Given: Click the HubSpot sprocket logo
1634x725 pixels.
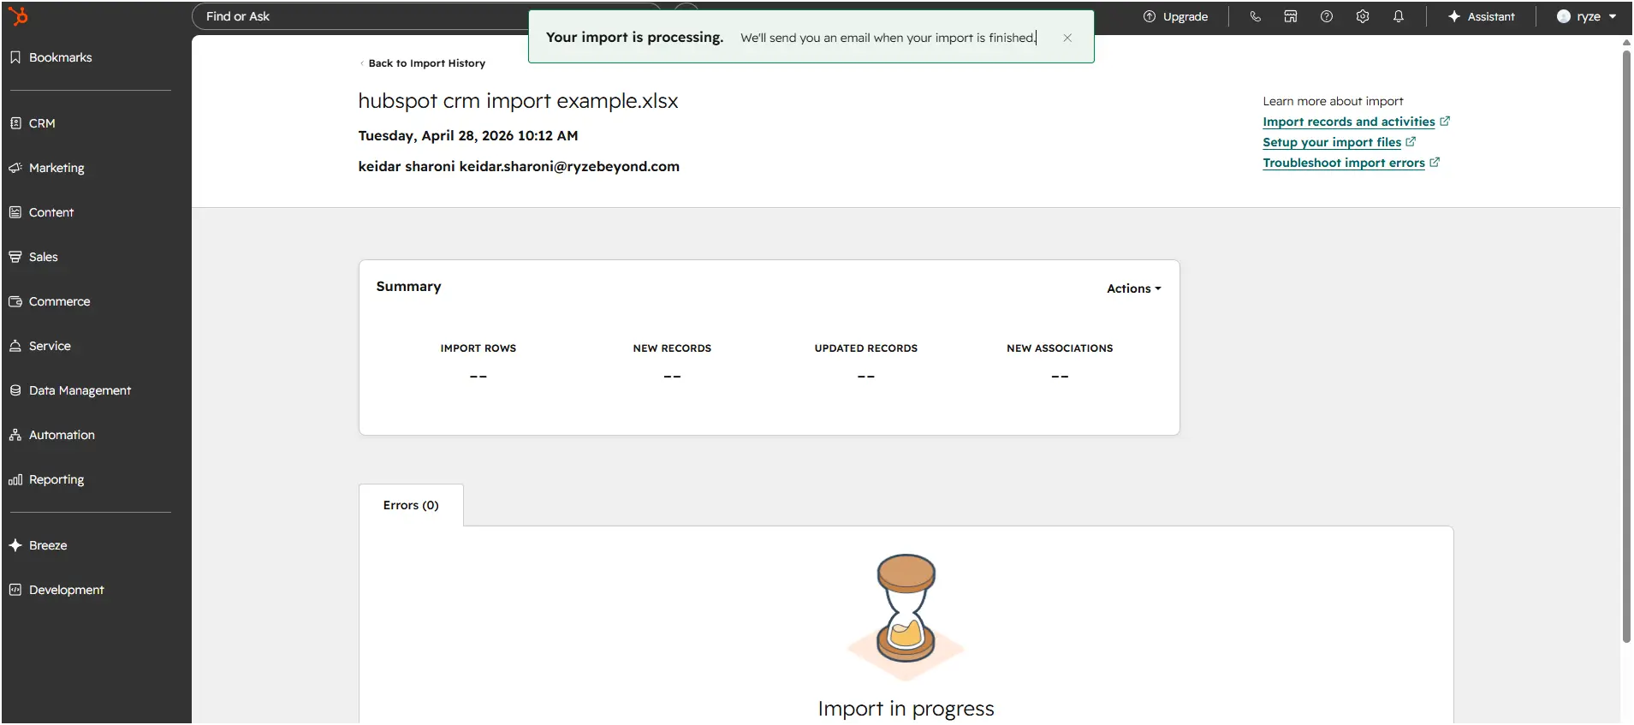Looking at the screenshot, I should tap(18, 16).
